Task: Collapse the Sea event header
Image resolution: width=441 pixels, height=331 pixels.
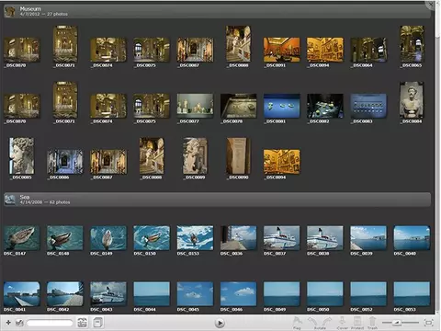Action: tap(217, 200)
